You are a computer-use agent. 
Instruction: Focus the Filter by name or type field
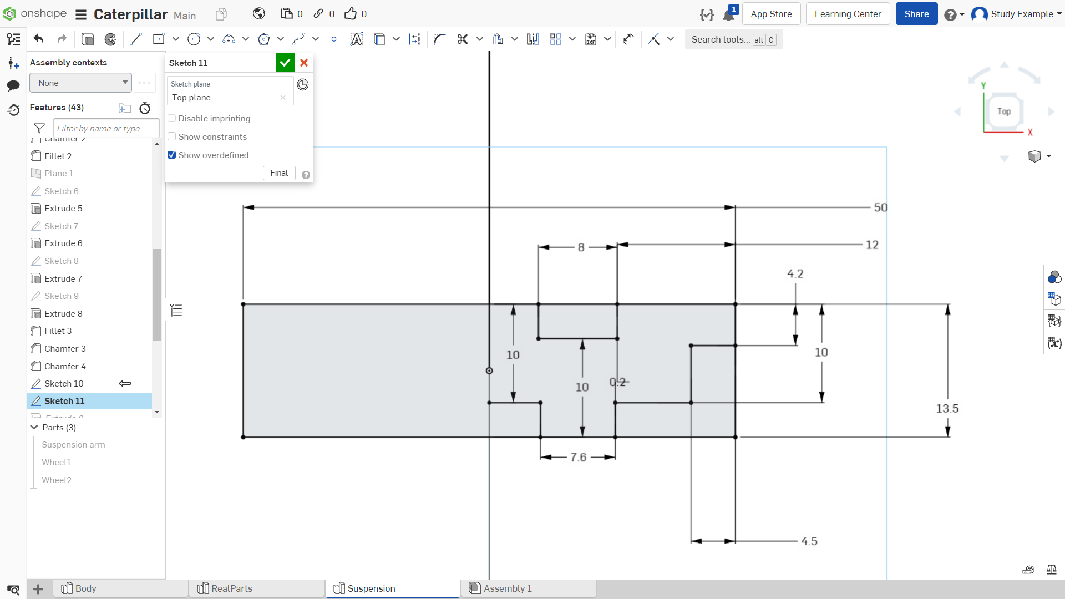106,128
